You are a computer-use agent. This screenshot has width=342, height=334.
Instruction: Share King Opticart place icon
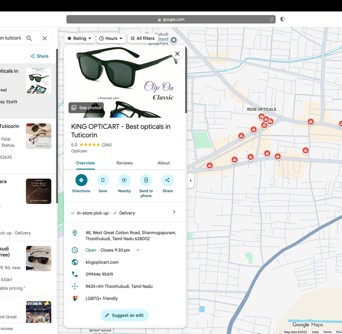tap(167, 180)
